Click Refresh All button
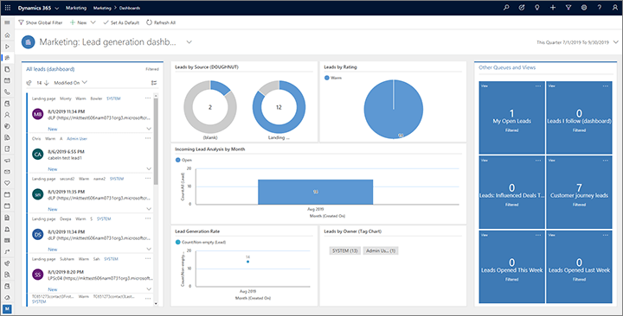 click(161, 22)
